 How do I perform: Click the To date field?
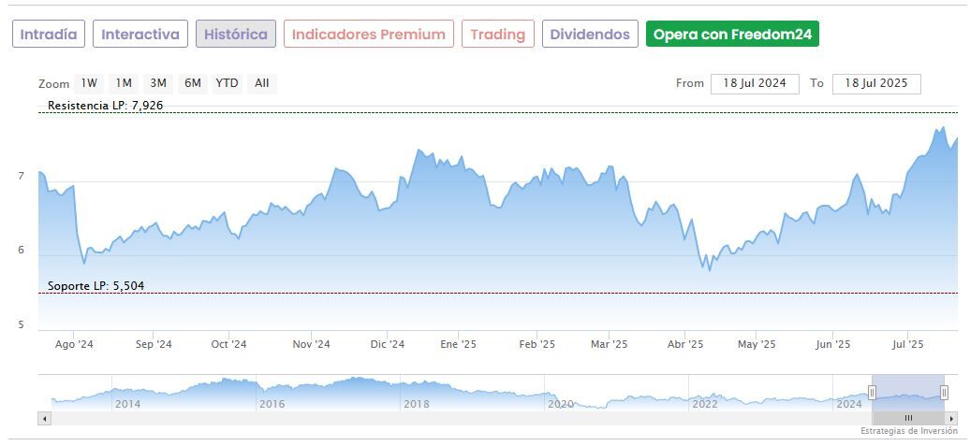coord(876,83)
